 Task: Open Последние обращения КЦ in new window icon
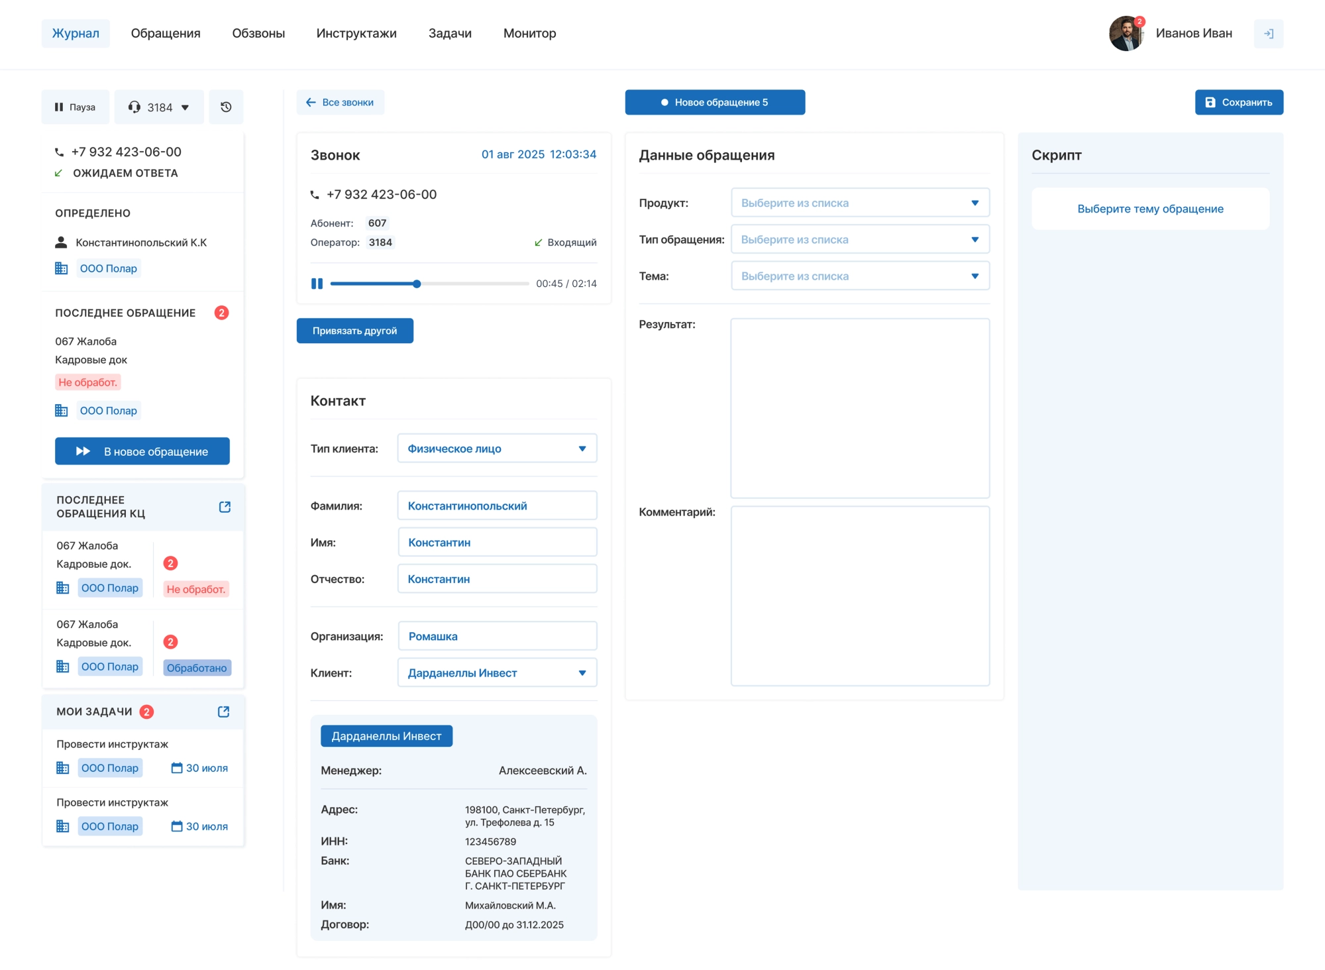coord(225,507)
